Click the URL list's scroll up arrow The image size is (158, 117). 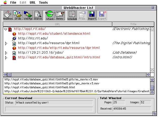[x=152, y=29]
